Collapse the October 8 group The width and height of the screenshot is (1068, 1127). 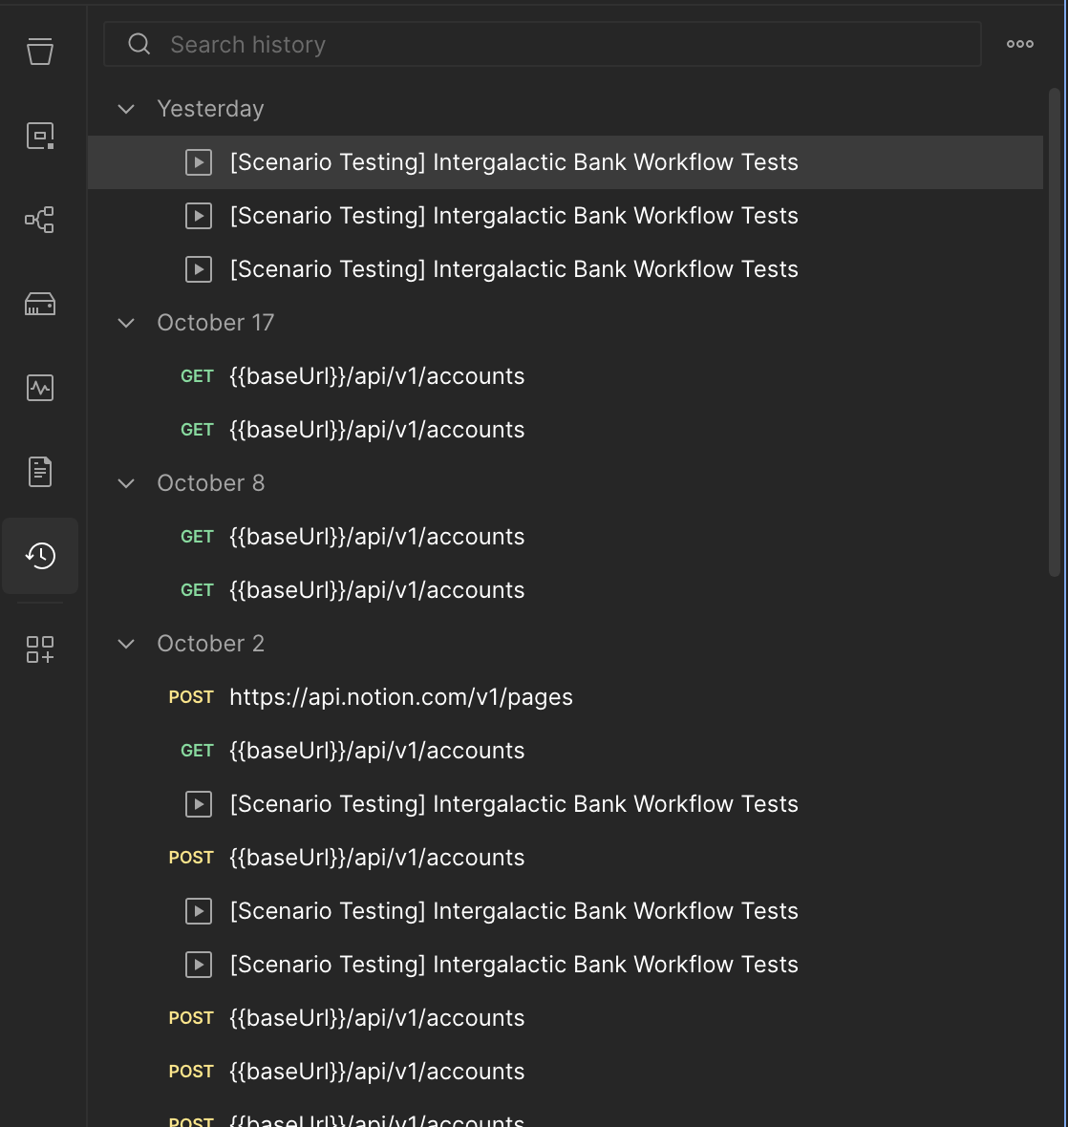pos(126,483)
